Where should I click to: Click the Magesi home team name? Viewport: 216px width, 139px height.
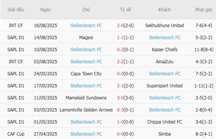click(x=86, y=37)
